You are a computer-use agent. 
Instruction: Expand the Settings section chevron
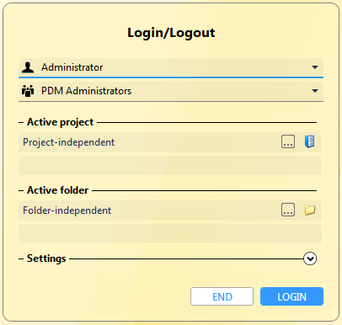[310, 258]
